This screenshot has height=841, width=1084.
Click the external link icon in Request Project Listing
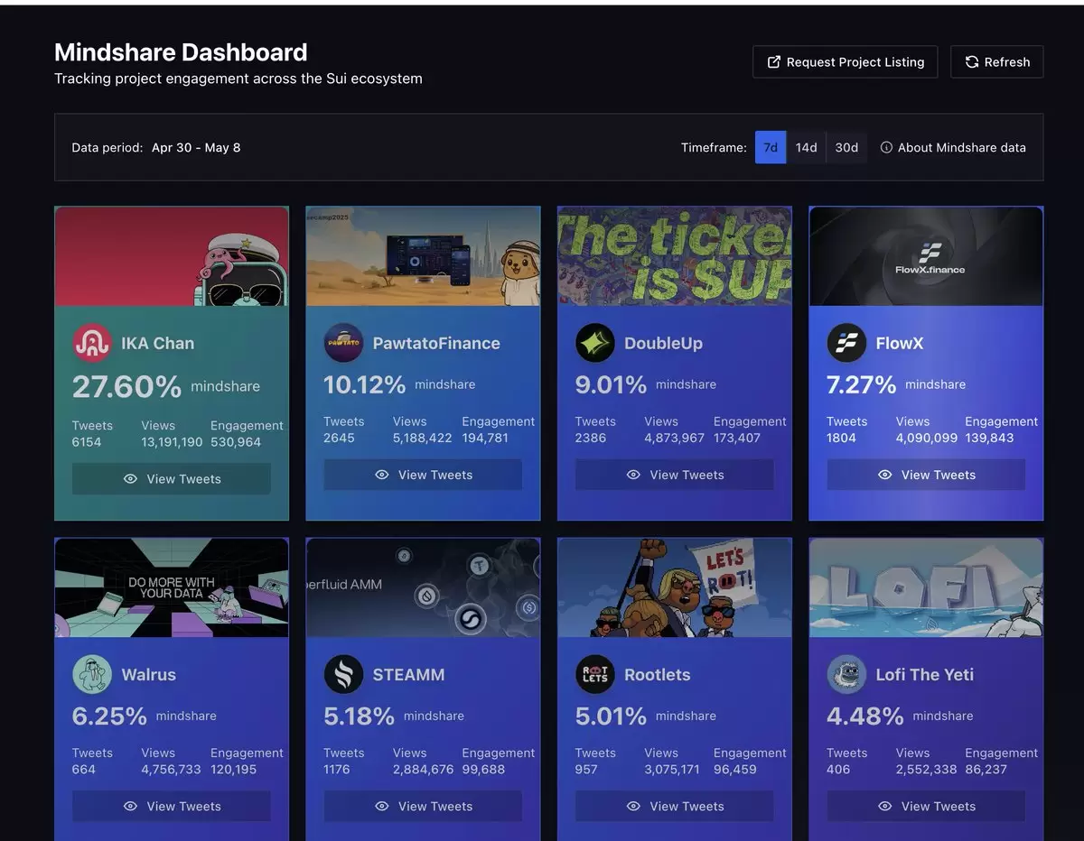coord(774,62)
